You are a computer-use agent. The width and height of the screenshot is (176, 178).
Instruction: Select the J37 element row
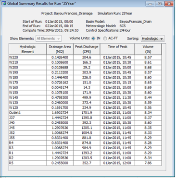(85, 118)
